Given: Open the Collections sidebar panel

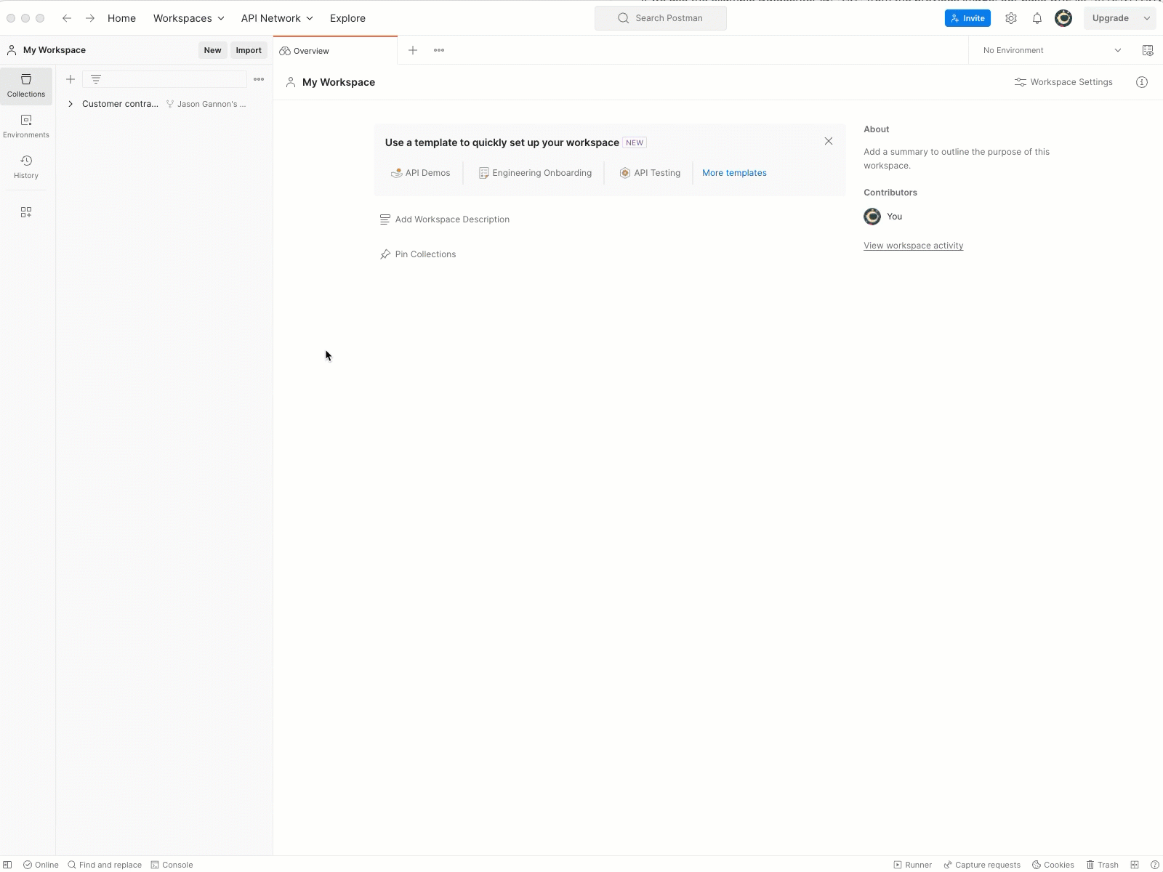Looking at the screenshot, I should click(26, 86).
